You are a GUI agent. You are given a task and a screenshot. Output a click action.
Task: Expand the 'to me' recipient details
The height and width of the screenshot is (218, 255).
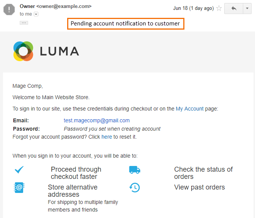(36, 14)
